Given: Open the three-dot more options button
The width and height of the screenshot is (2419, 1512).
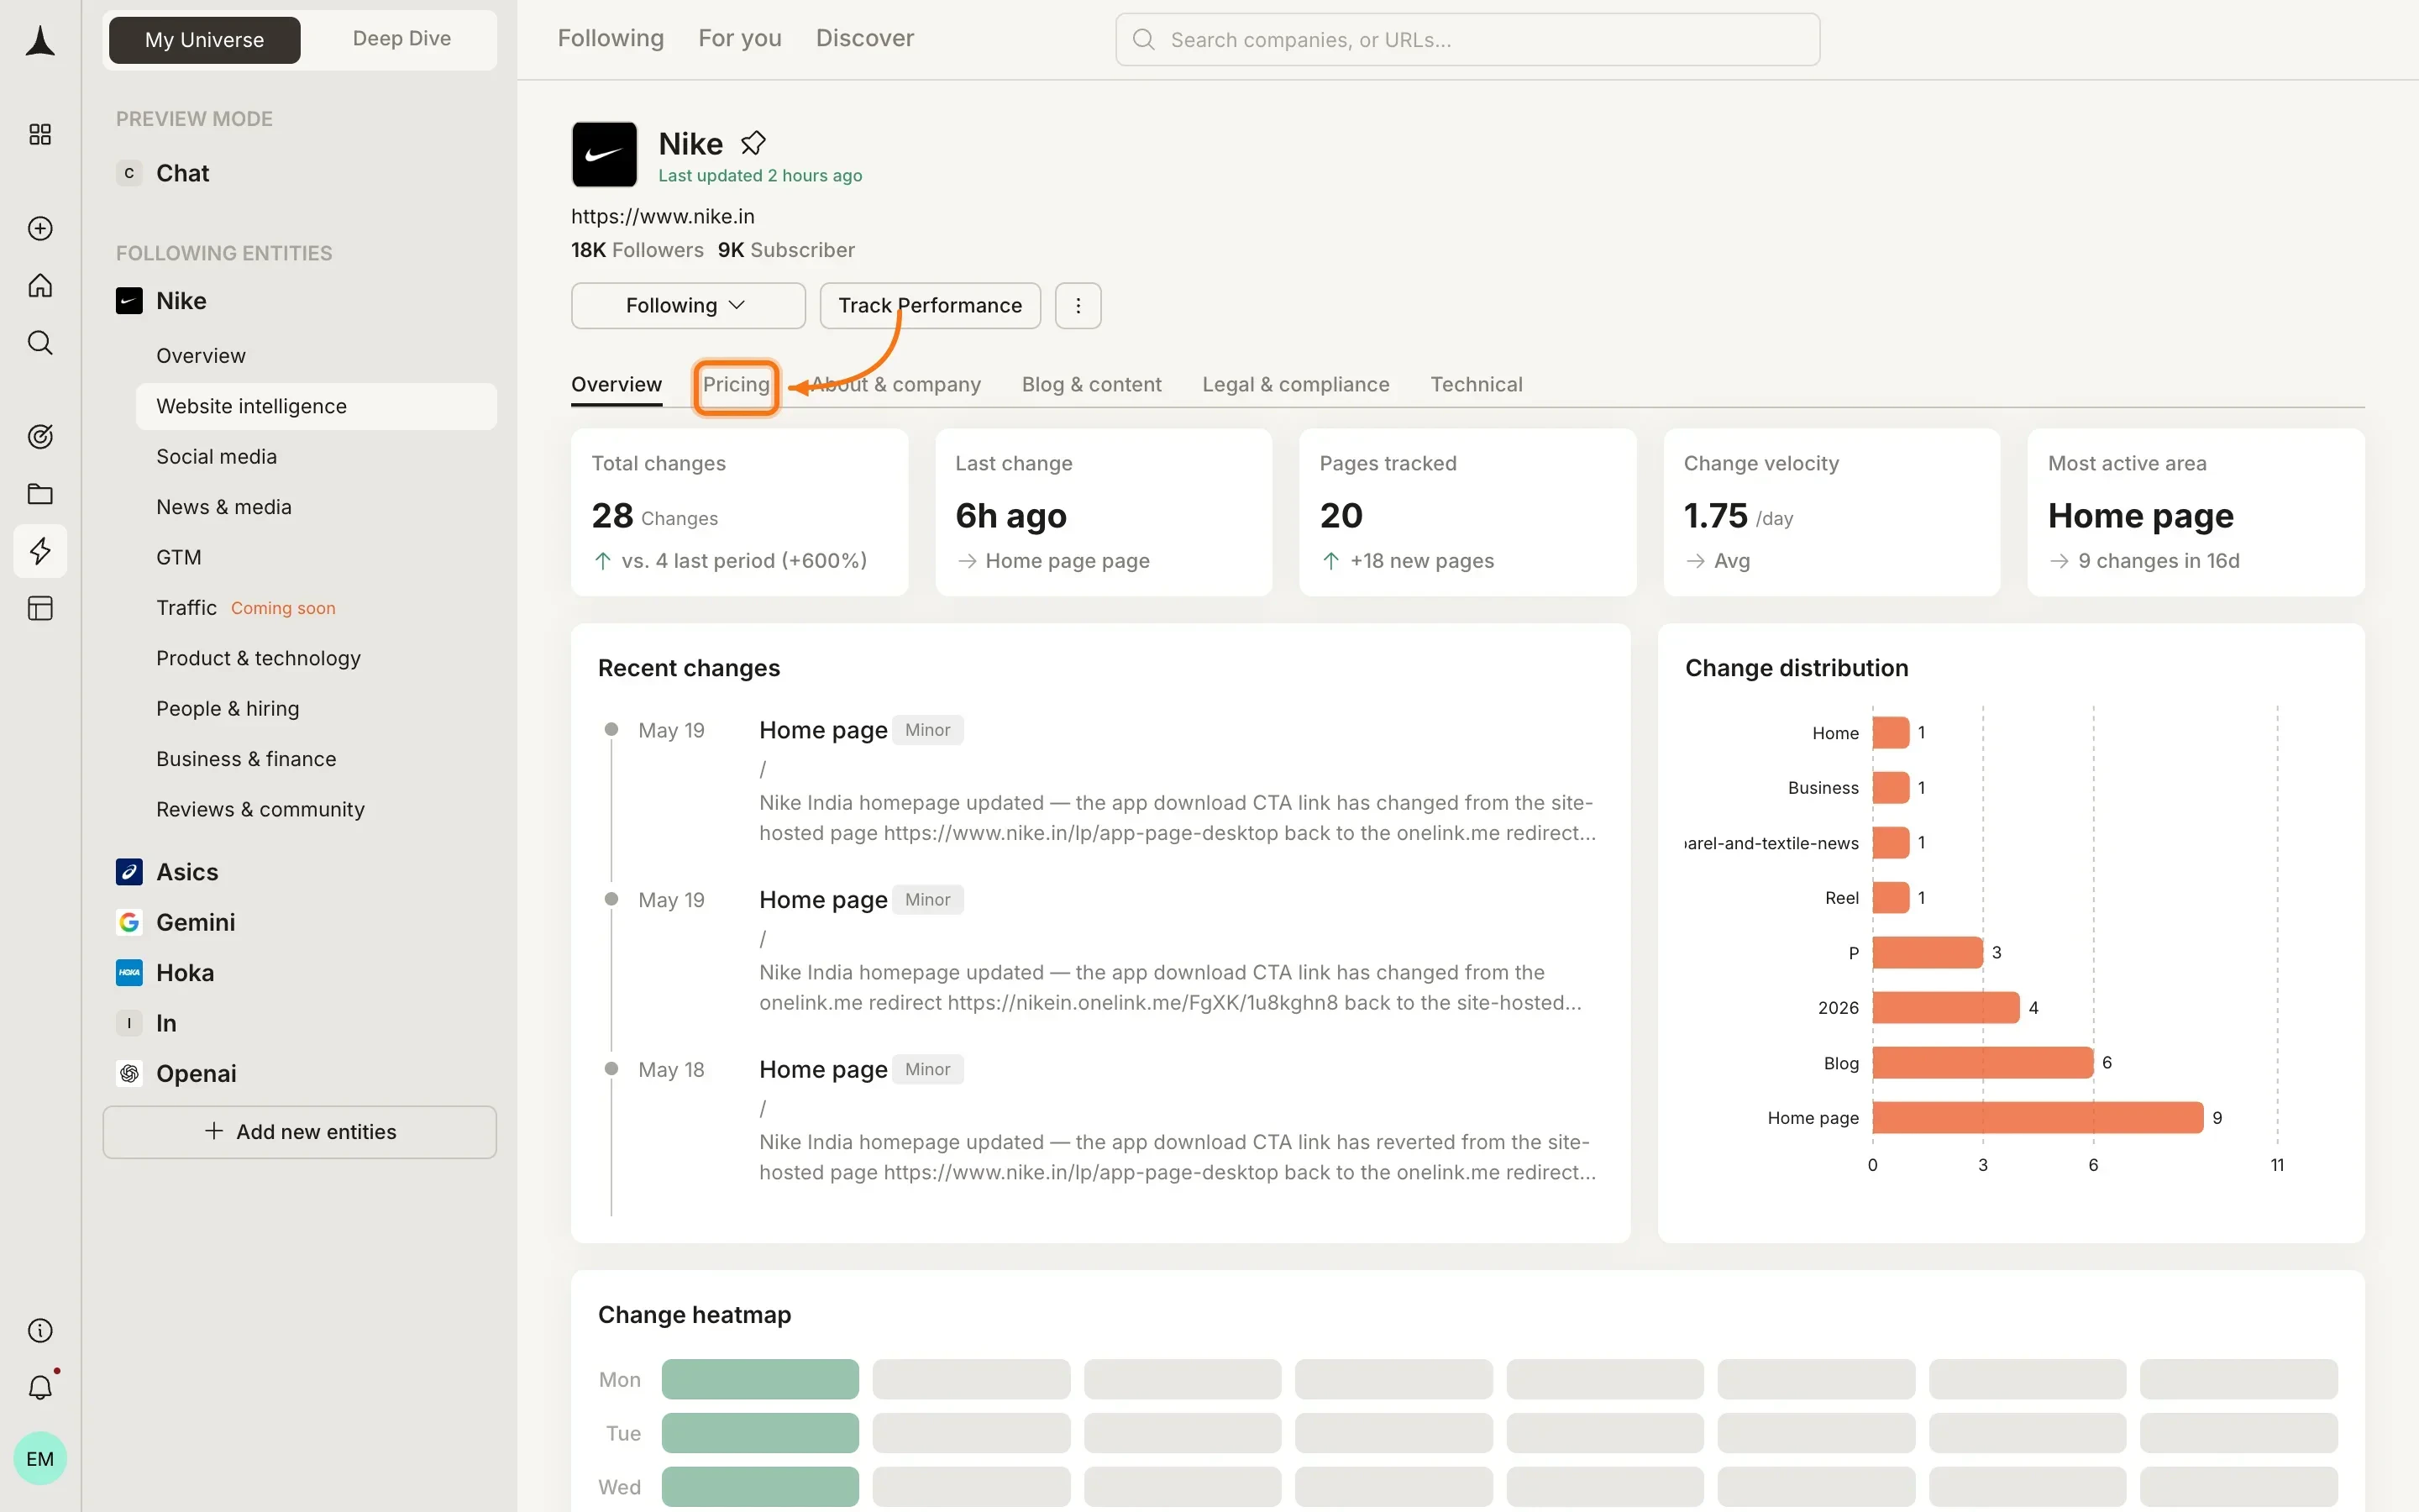Looking at the screenshot, I should 1078,305.
